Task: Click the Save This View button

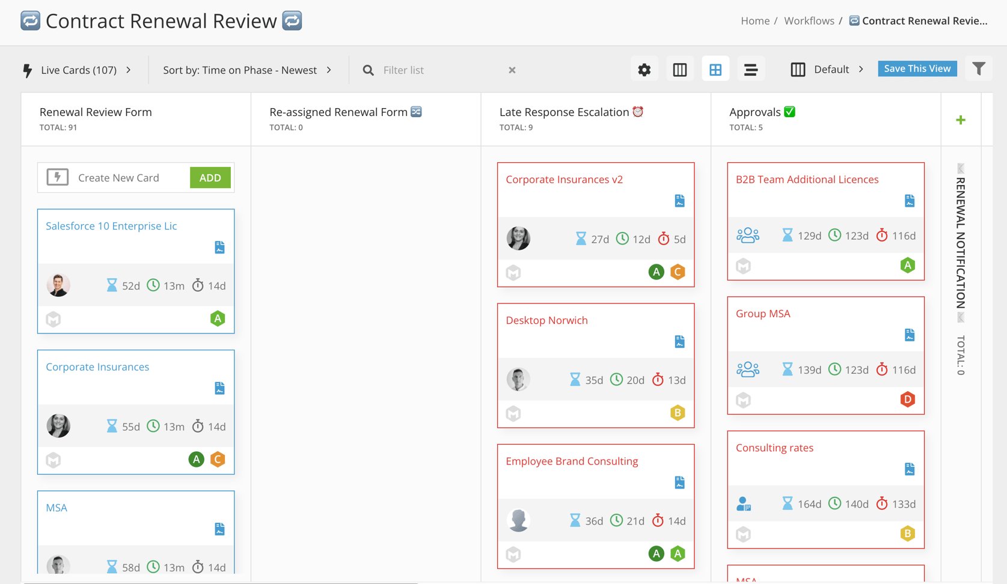Action: (917, 68)
